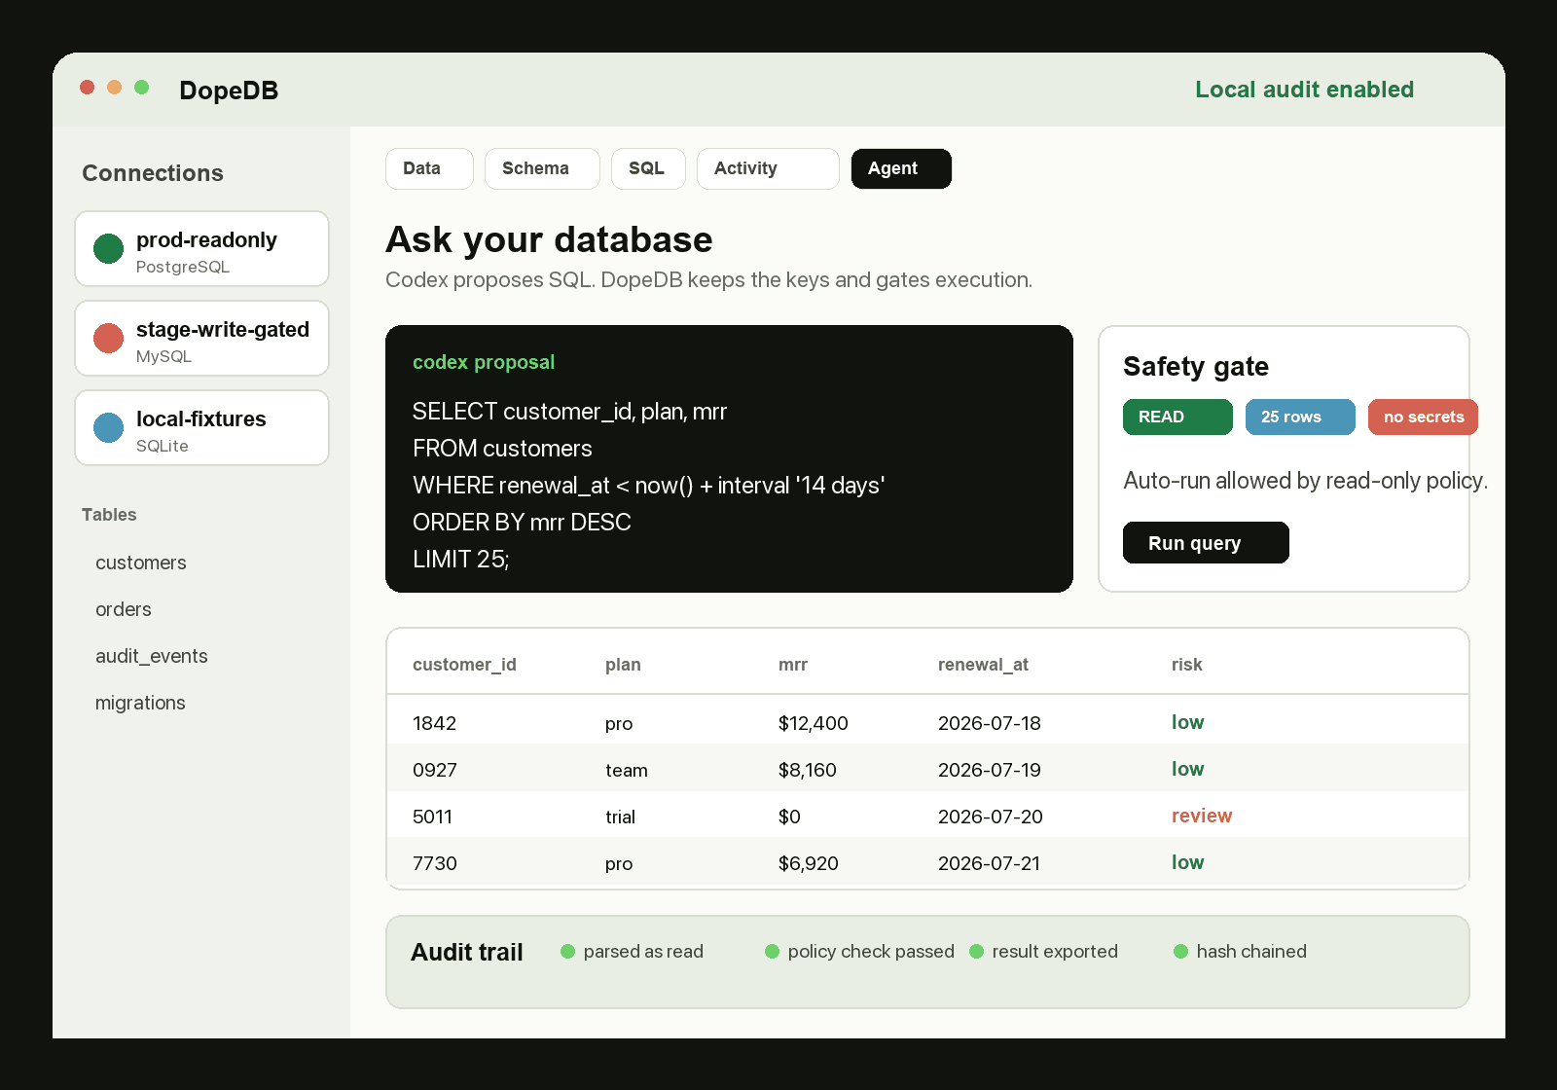
Task: Click the codex proposal label
Action: point(484,362)
